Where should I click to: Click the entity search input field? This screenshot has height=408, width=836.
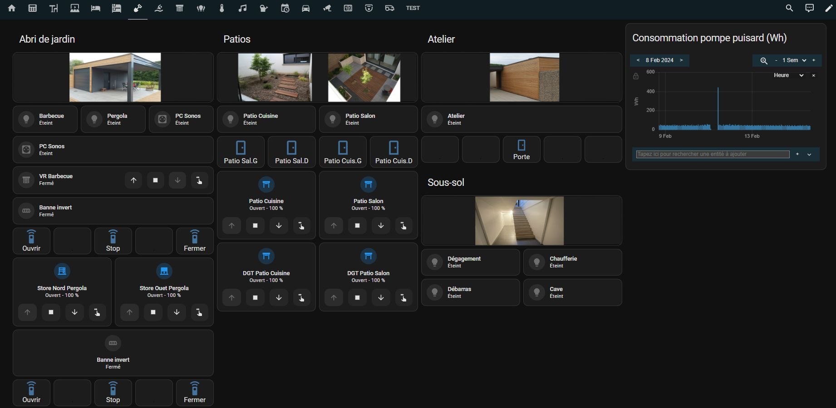tap(713, 154)
